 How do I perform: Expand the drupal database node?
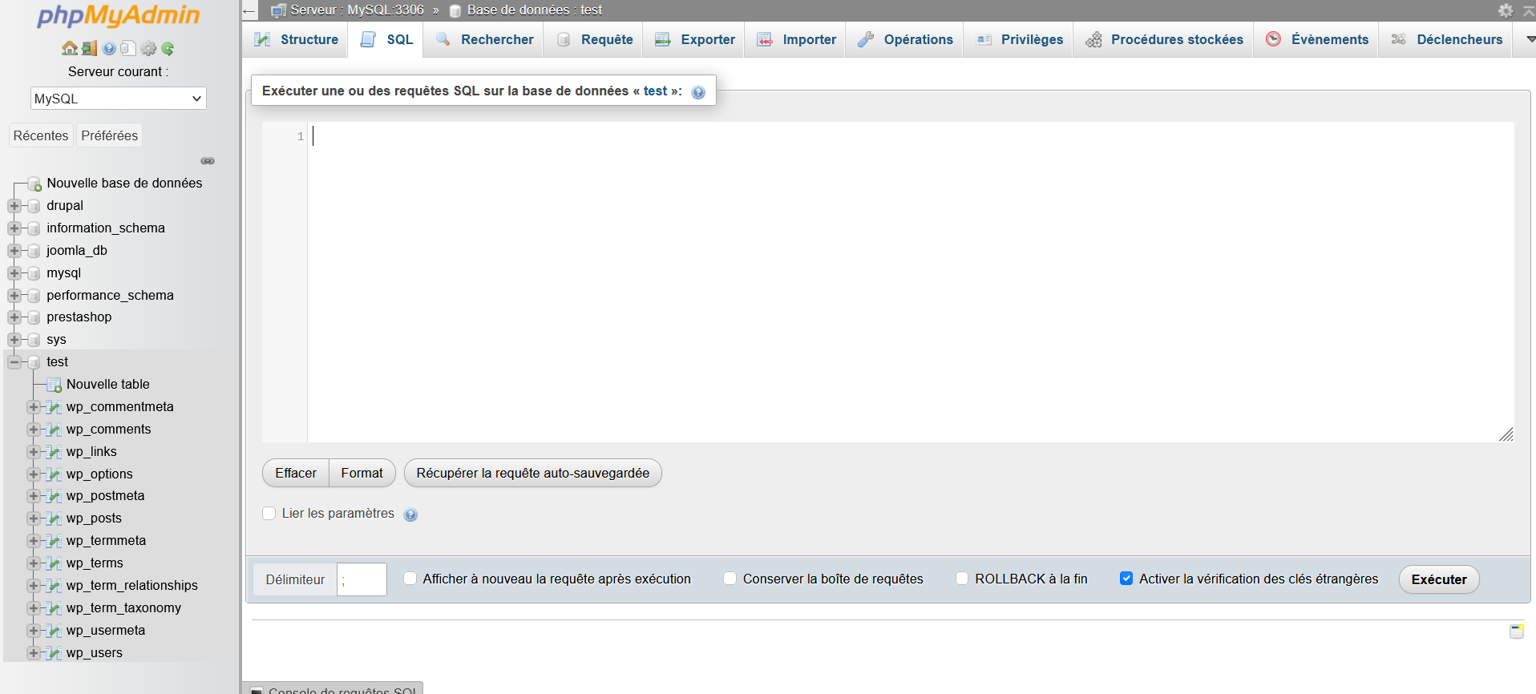(x=14, y=206)
